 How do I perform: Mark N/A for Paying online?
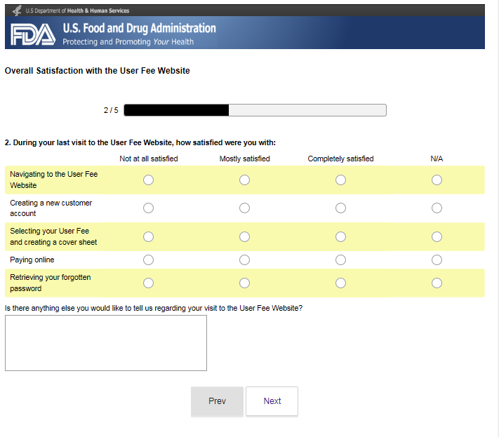click(x=437, y=260)
